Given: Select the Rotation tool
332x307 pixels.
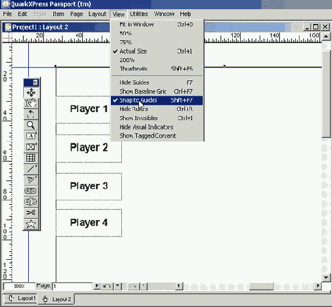Looking at the screenshot, I should (31, 114).
